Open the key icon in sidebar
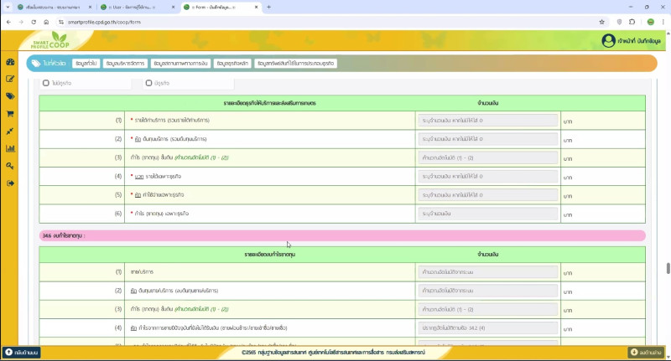 pyautogui.click(x=10, y=166)
